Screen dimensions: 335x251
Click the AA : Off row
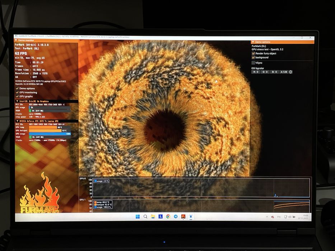point(26,77)
